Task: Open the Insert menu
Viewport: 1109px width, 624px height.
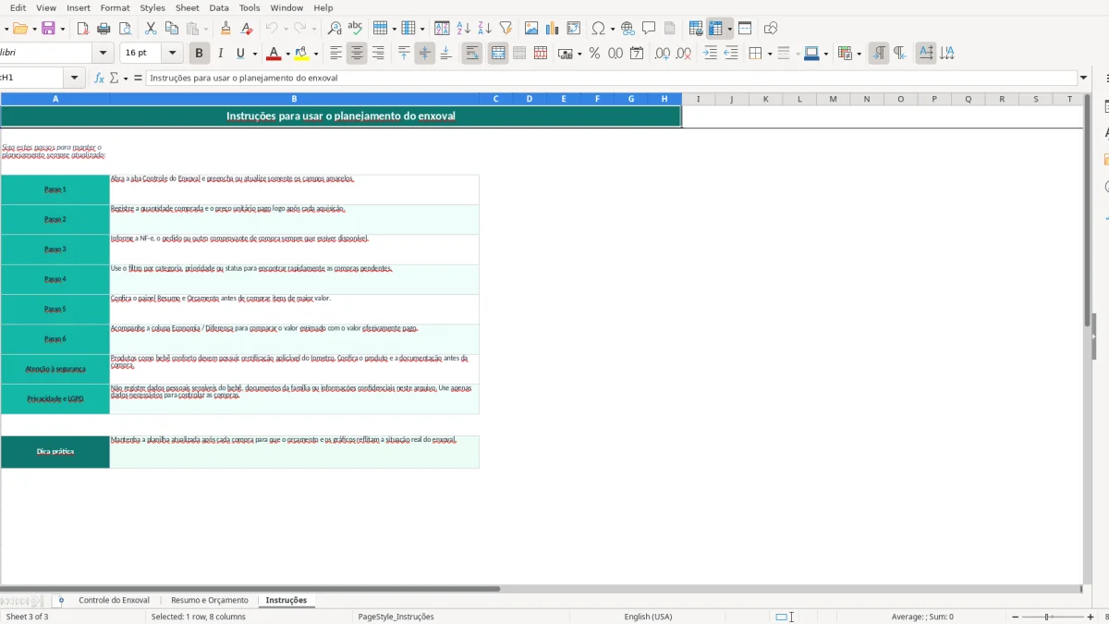Action: pyautogui.click(x=79, y=7)
